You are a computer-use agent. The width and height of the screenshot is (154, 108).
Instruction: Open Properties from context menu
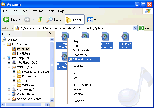tap(84, 101)
